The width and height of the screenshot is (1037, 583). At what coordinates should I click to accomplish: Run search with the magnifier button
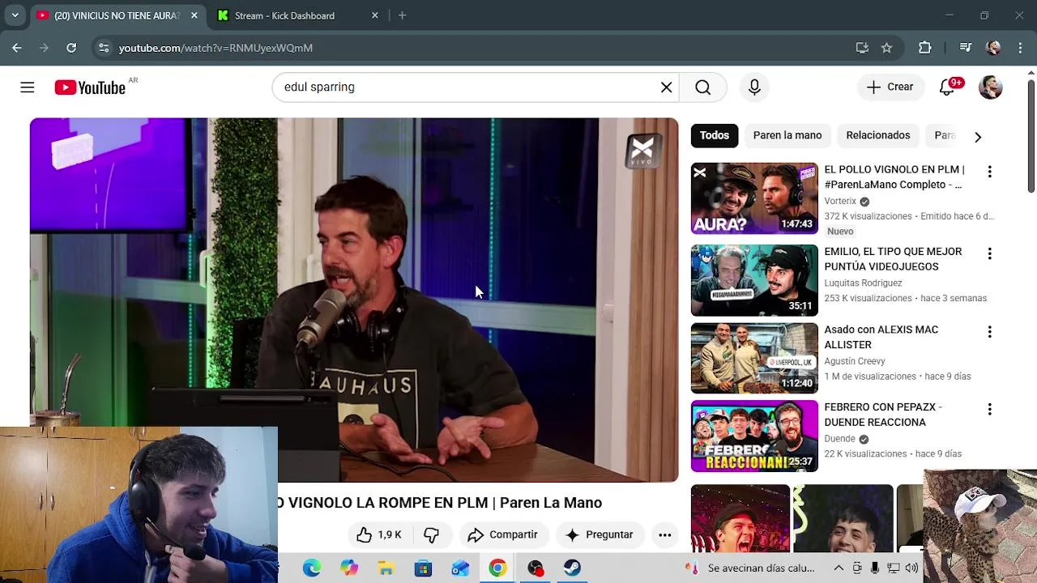point(702,87)
